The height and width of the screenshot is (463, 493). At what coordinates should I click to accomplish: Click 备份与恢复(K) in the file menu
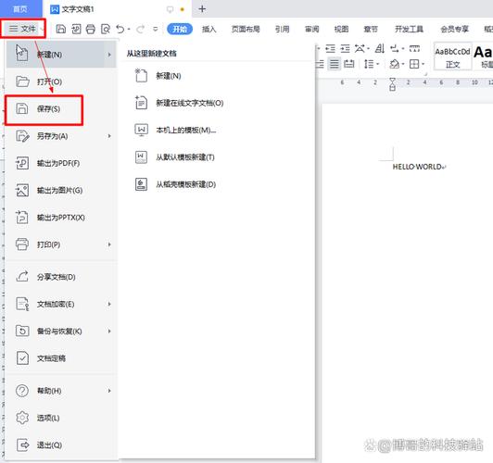(x=61, y=332)
